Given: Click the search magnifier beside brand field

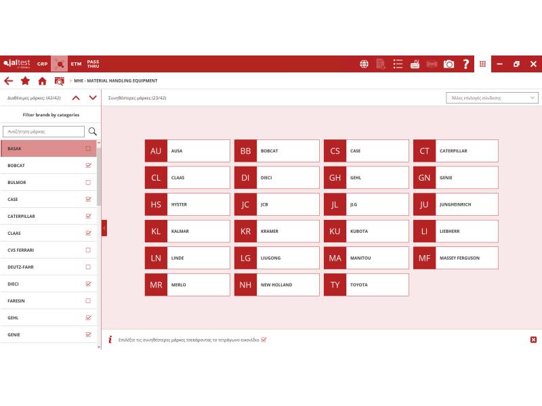Looking at the screenshot, I should [93, 131].
